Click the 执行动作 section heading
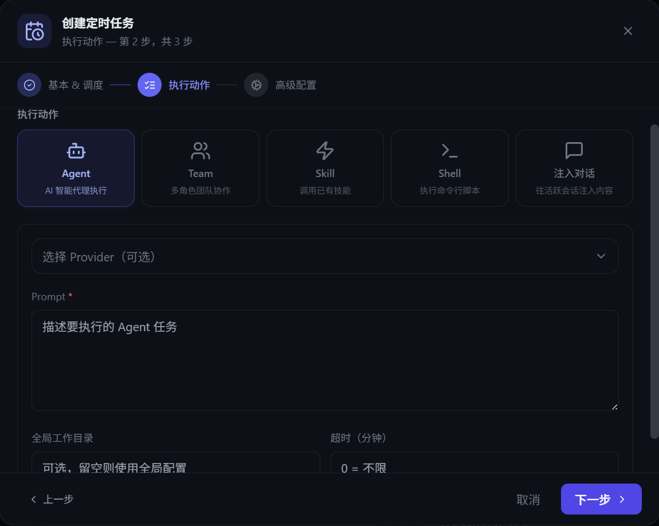659x526 pixels. [38, 114]
